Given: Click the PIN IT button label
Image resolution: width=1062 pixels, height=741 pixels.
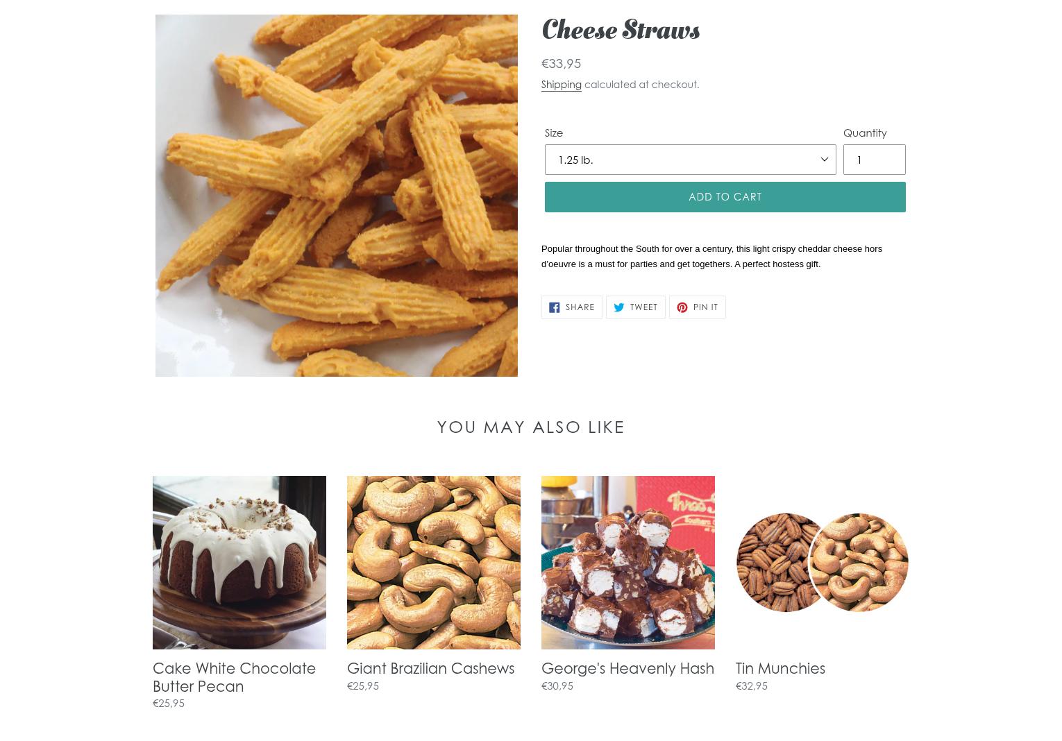Looking at the screenshot, I should (705, 307).
